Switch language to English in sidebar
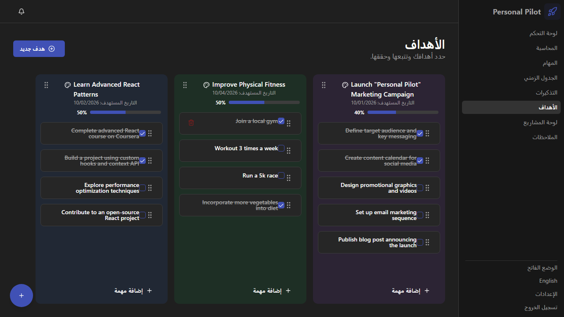Screen dimensions: 564x317 click(x=548, y=281)
